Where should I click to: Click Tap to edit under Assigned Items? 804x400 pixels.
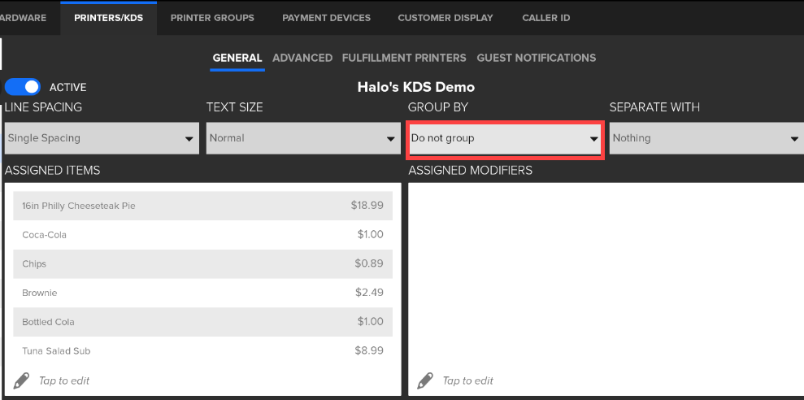[x=64, y=380]
